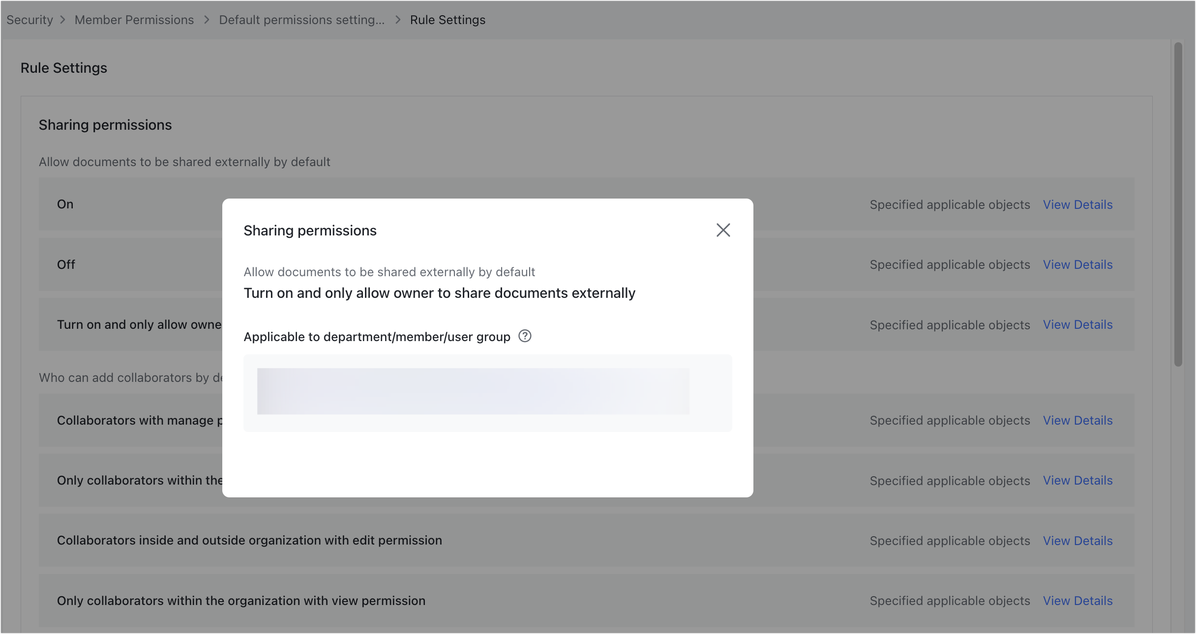View Details for organization view permission collaborators
The width and height of the screenshot is (1196, 634).
pos(1077,601)
